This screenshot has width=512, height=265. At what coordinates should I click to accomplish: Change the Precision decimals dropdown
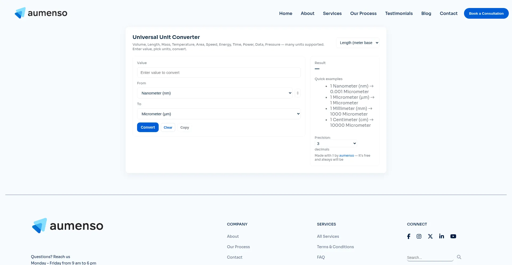tap(335, 143)
